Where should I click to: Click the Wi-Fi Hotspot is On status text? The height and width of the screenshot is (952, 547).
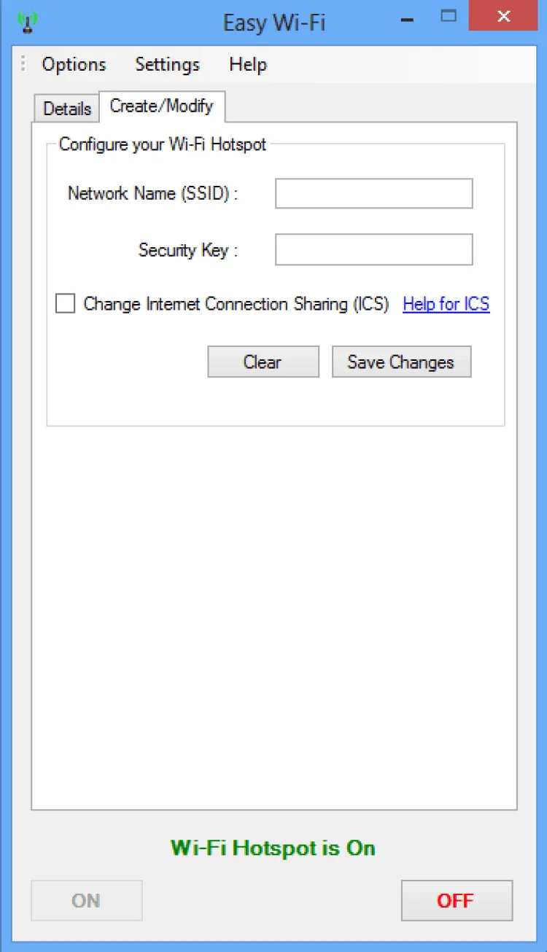click(273, 848)
